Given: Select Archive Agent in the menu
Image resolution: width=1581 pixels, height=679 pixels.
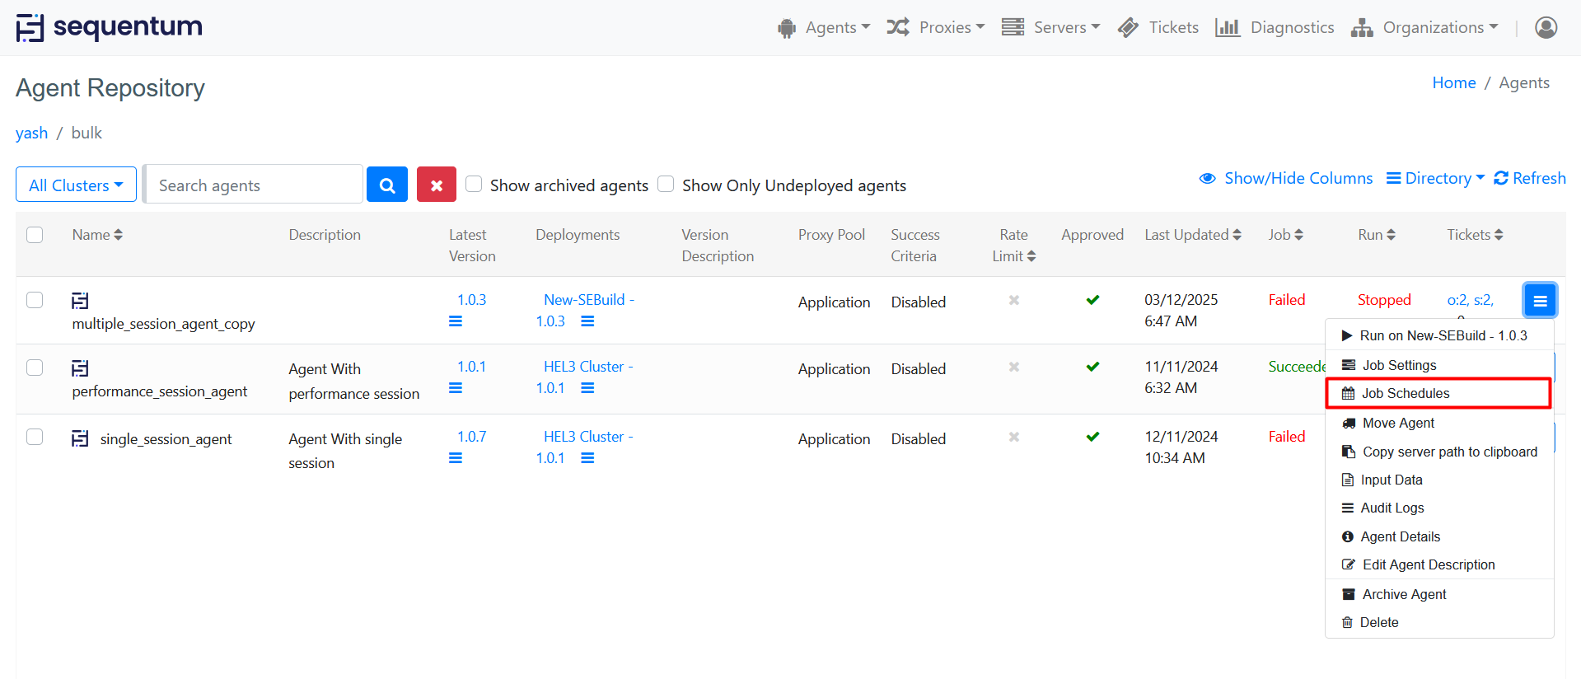Looking at the screenshot, I should coord(1404,594).
